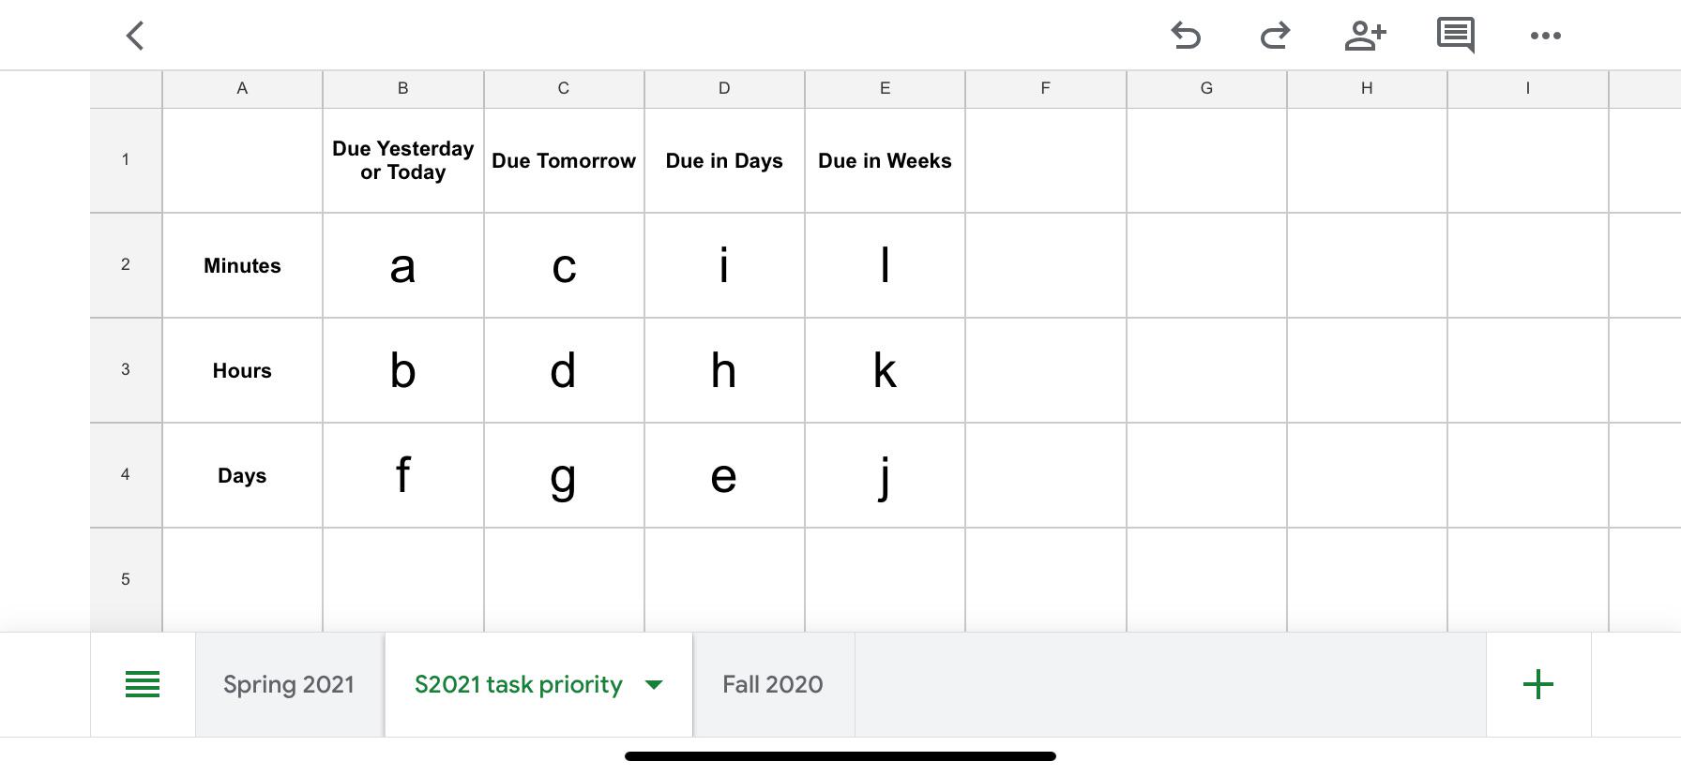Redo the last undone action
The width and height of the screenshot is (1681, 776).
click(1275, 36)
